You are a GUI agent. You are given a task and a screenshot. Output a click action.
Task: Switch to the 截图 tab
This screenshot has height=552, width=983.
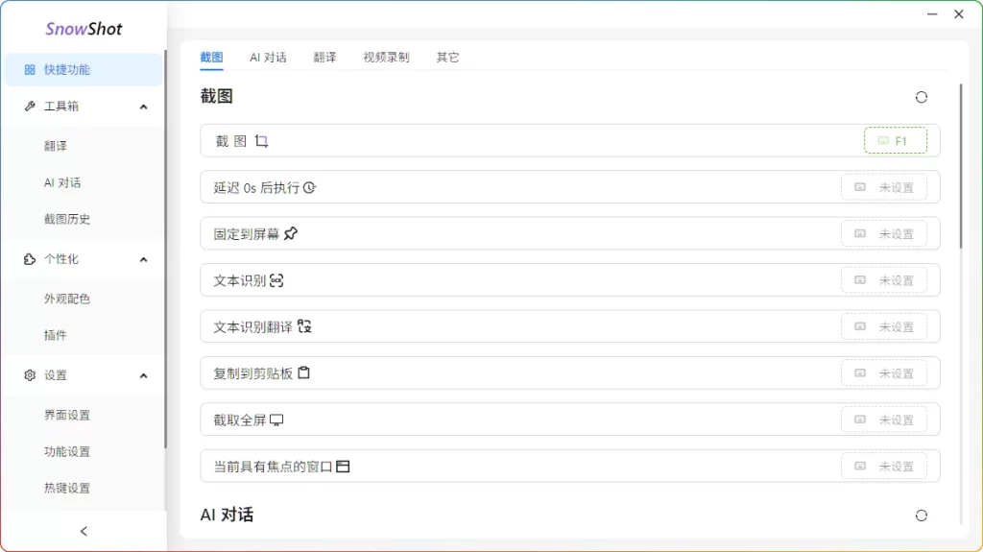click(x=211, y=57)
